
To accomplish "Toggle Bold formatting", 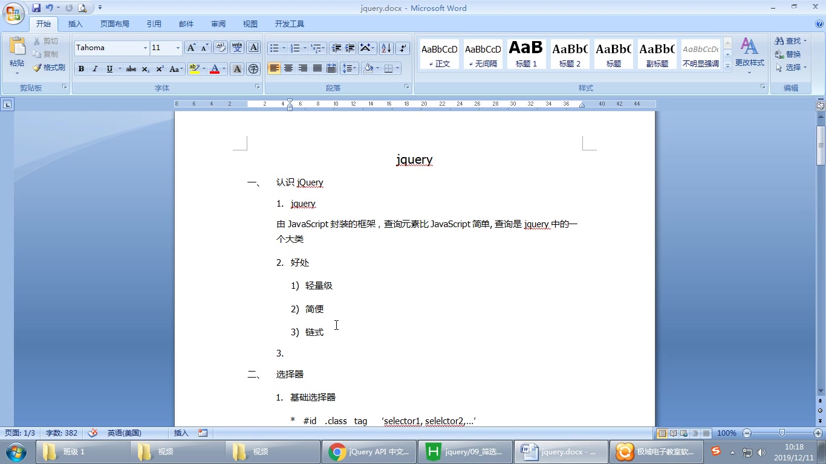I will click(81, 69).
